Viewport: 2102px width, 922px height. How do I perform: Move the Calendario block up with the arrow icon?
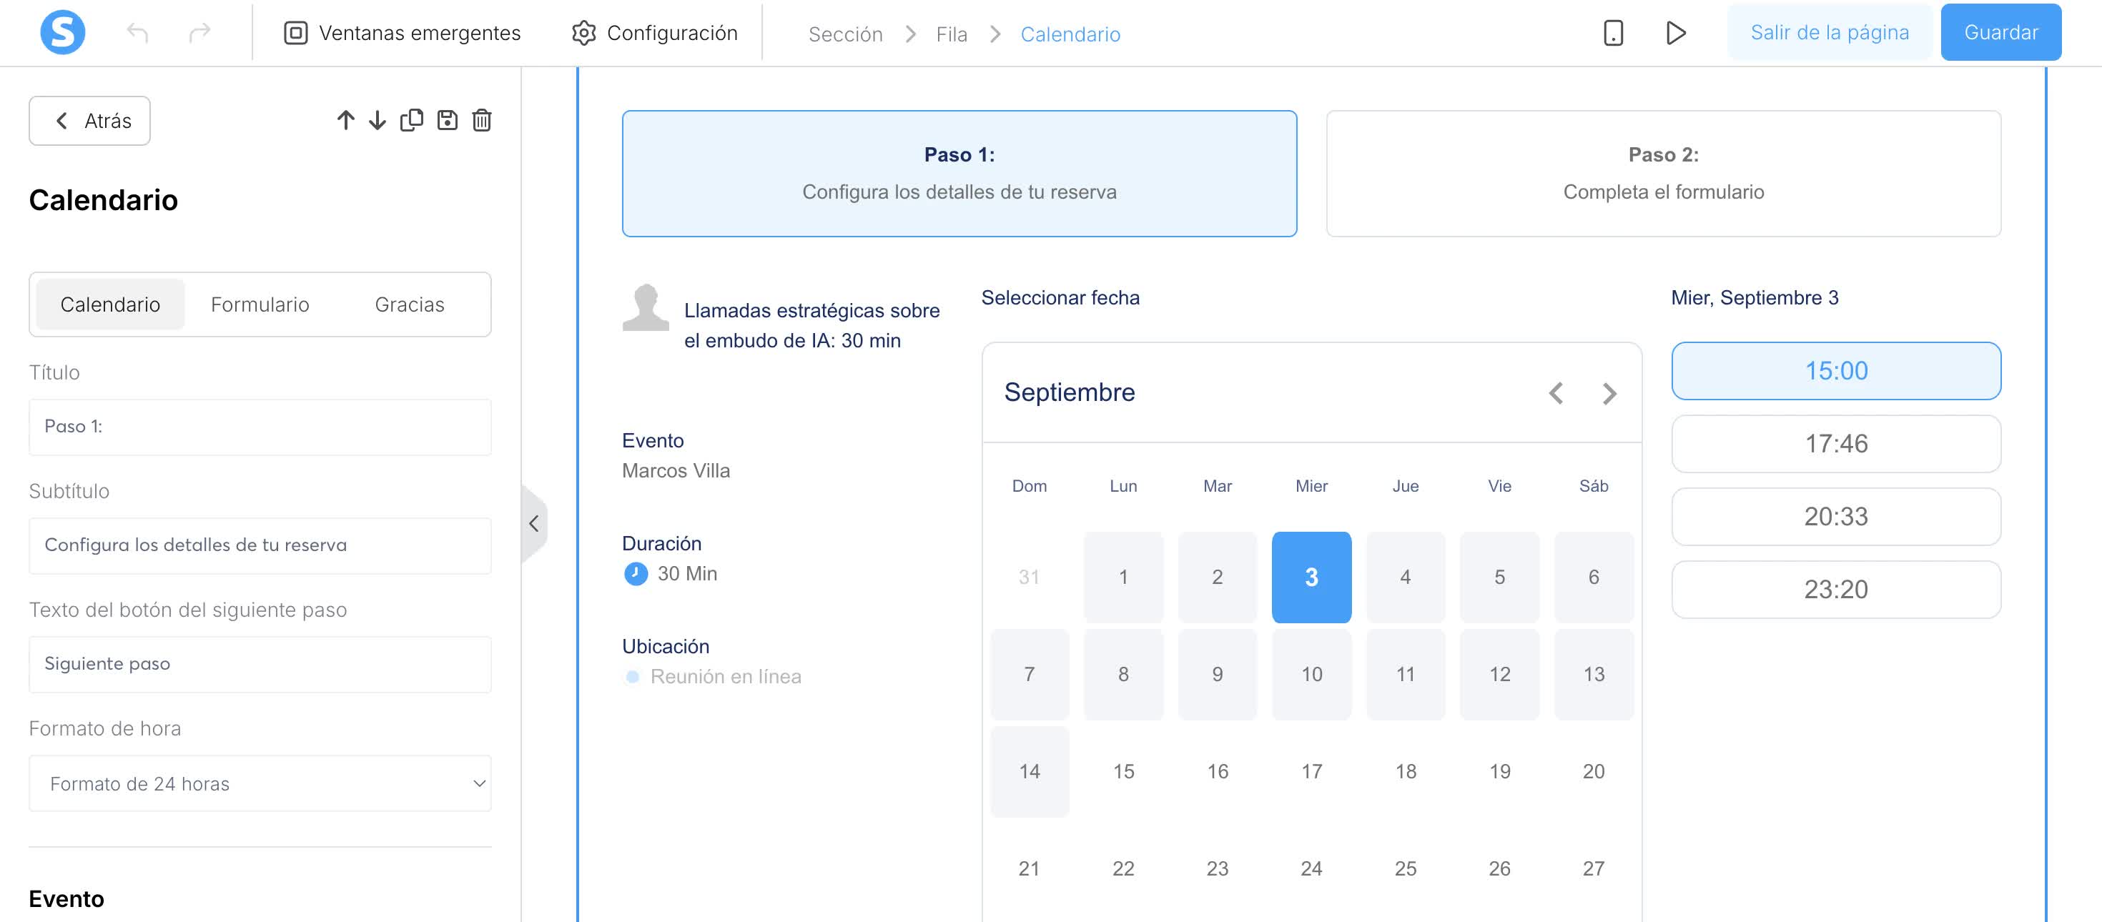(x=346, y=120)
